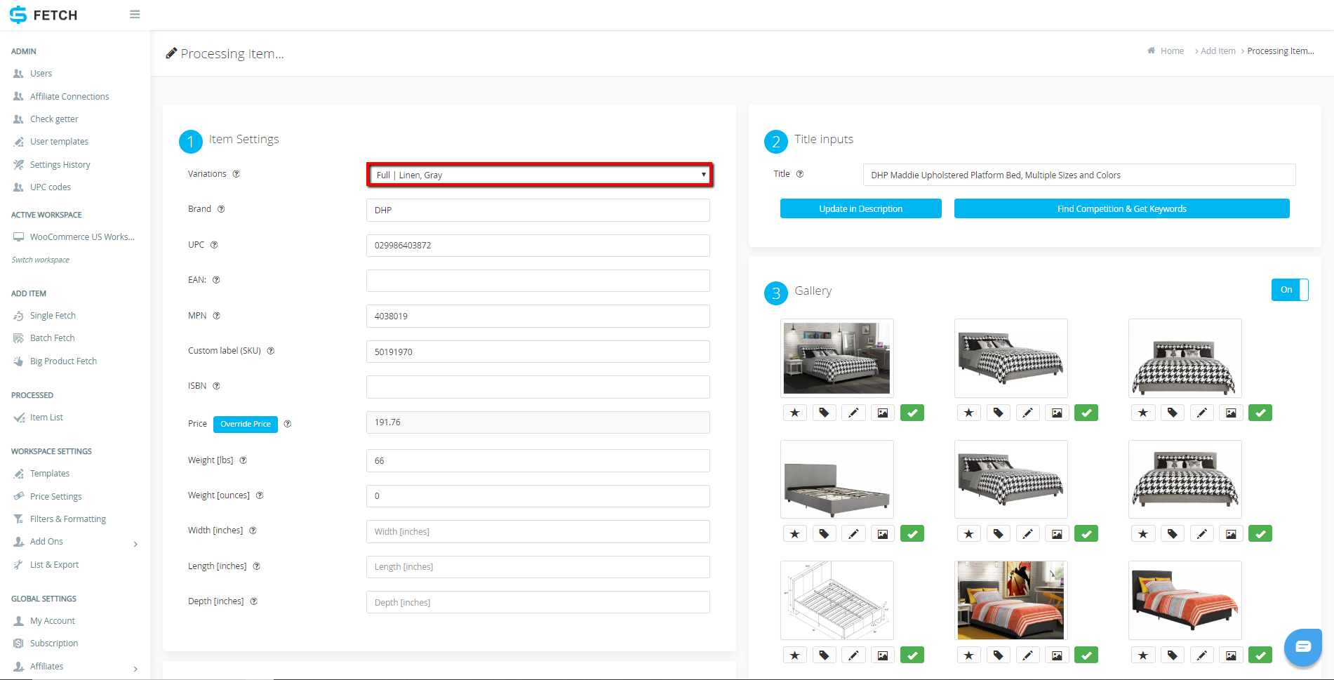Toggle green check for plain gray bed frame
1334x680 pixels.
[912, 534]
